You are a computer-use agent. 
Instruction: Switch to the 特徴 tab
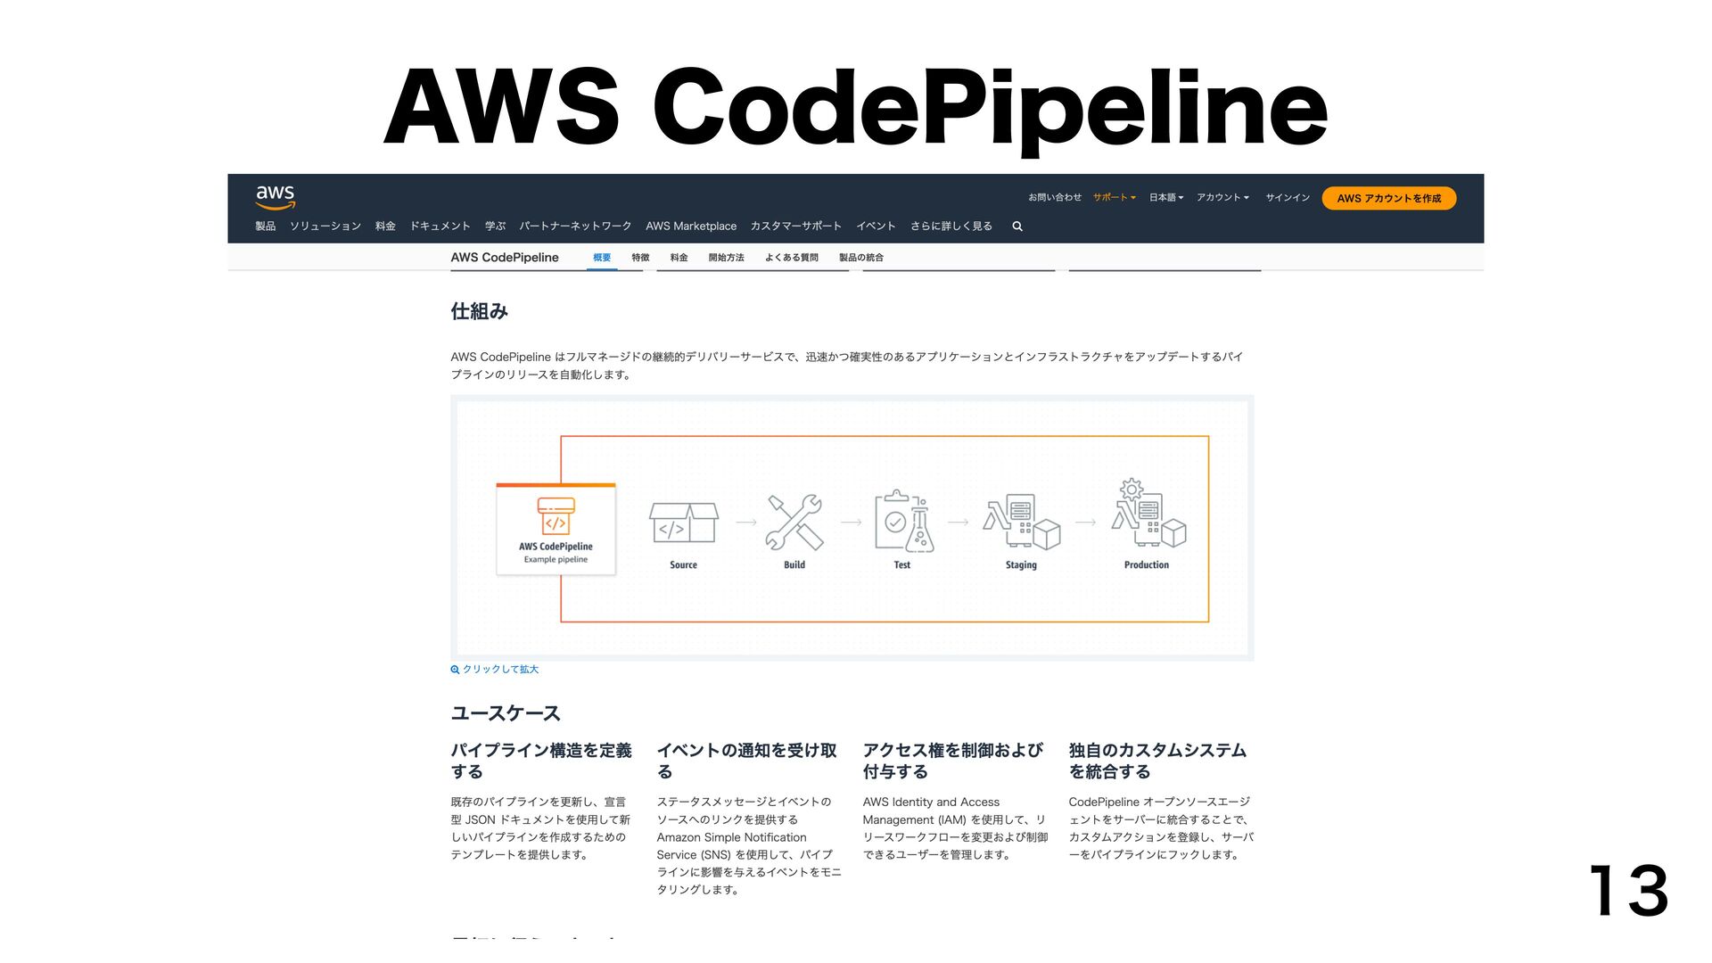(x=640, y=258)
